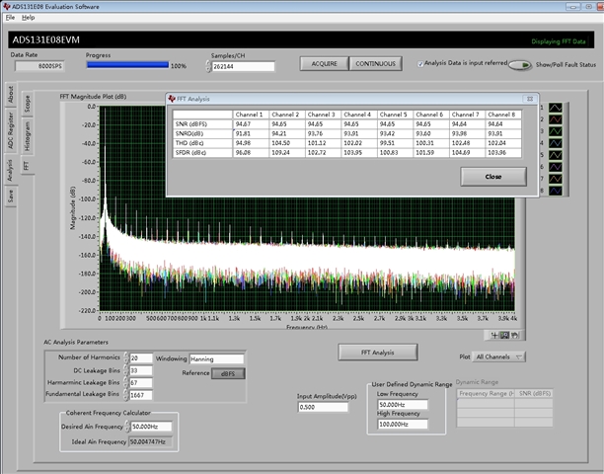Select SFDR (dBc) row label
Screen dimensions: 604x474
pos(202,153)
